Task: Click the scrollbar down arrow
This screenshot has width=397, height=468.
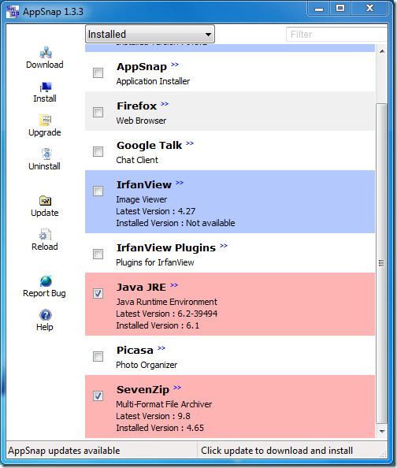Action: pyautogui.click(x=382, y=431)
